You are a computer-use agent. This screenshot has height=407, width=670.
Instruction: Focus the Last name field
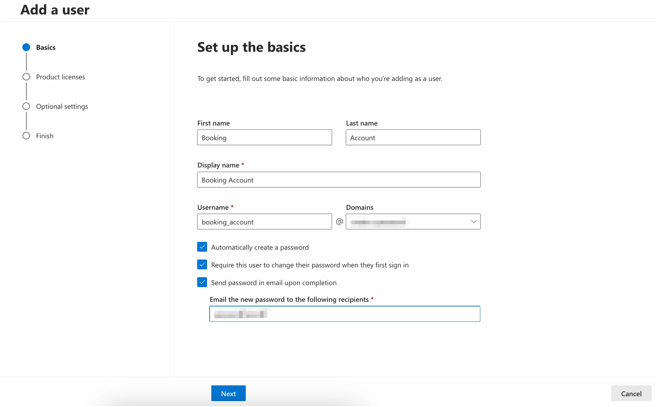click(413, 138)
